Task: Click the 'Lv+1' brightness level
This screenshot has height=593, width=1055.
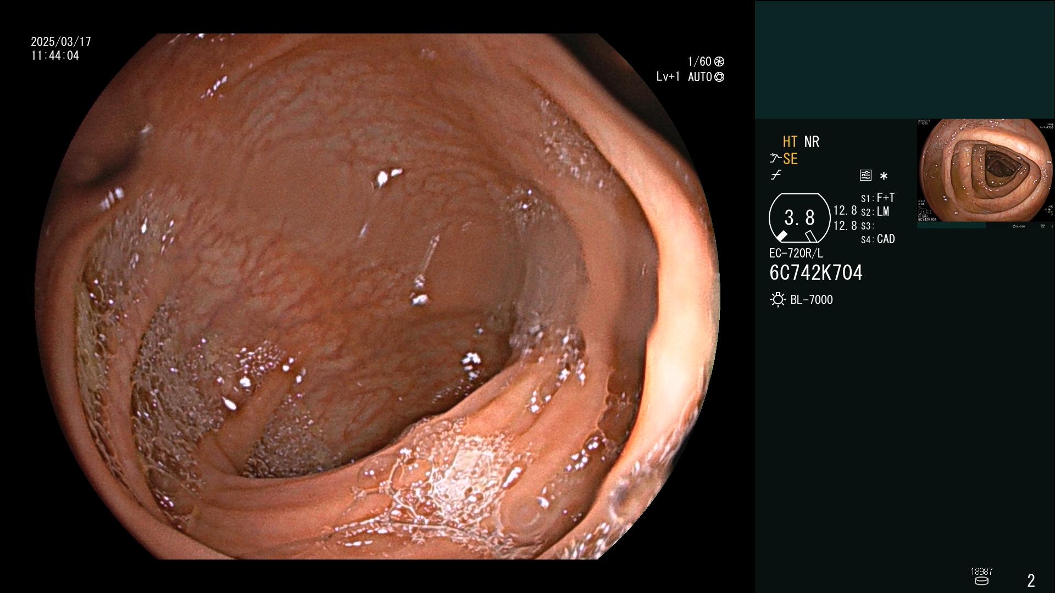Action: click(x=668, y=77)
